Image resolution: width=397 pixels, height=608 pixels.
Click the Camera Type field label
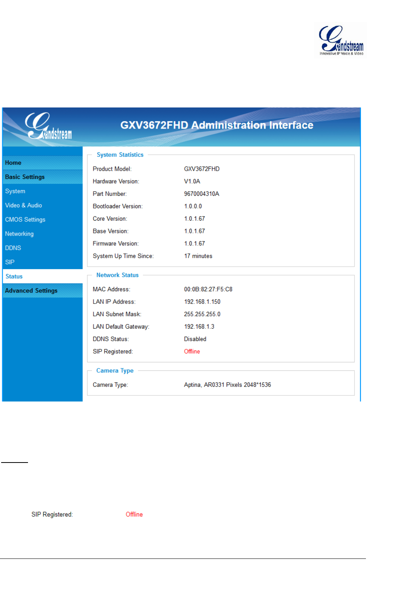coord(110,385)
